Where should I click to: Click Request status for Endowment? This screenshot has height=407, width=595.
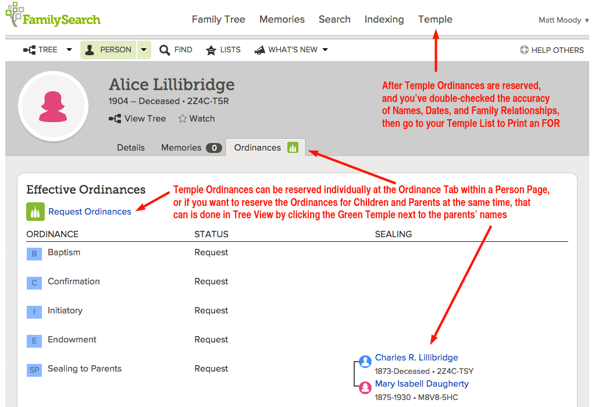211,340
